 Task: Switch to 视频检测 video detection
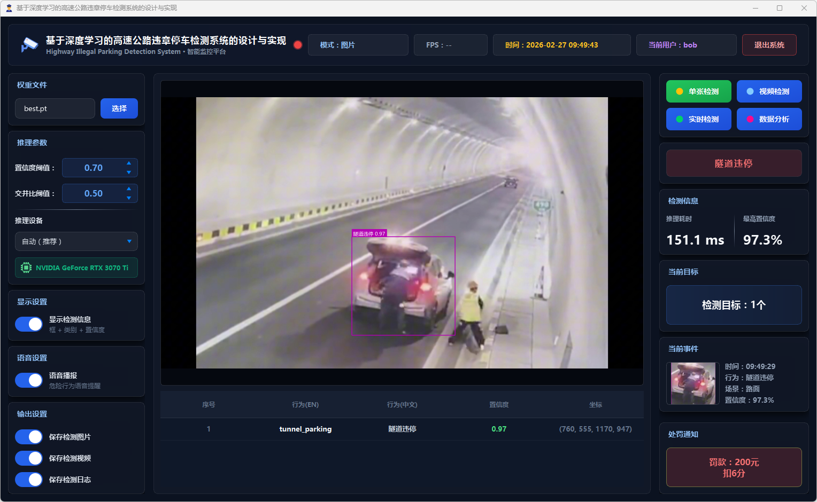click(769, 91)
